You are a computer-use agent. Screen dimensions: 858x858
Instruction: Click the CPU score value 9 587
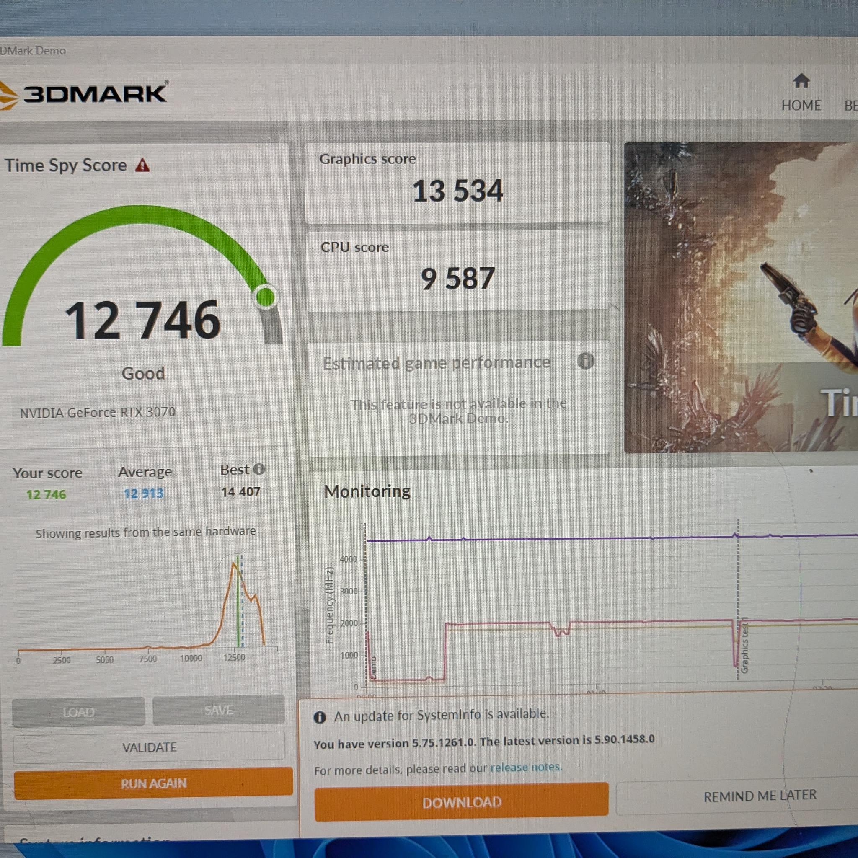coord(457,279)
